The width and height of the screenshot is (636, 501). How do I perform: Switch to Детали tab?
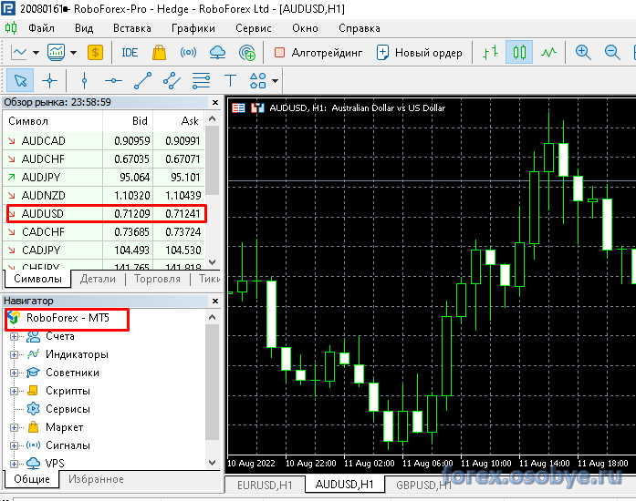point(98,279)
